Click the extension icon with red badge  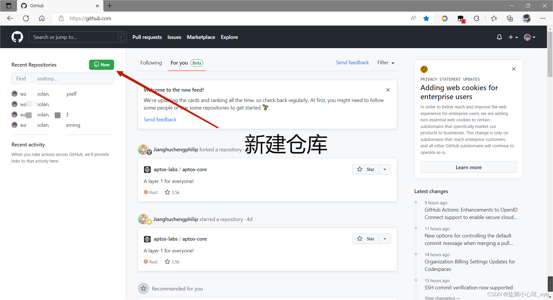(x=461, y=19)
